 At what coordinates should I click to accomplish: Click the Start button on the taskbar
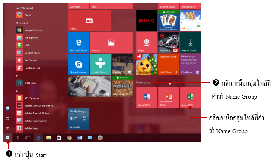click(7, 138)
